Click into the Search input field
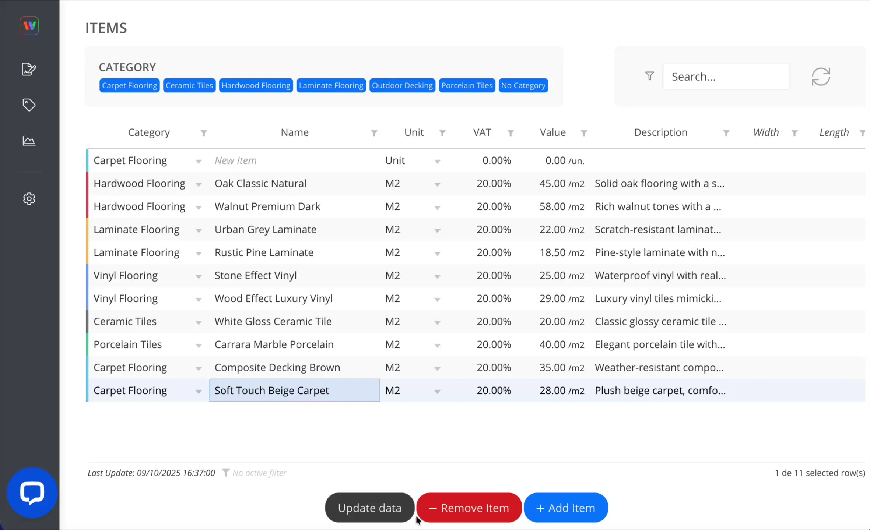 726,76
